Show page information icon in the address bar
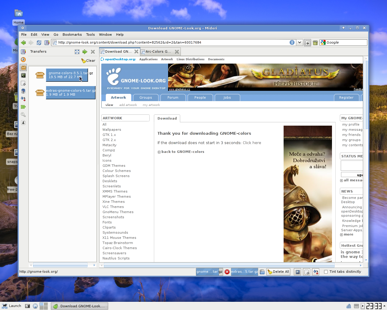Viewport: 387px width, 310px height. pos(292,42)
